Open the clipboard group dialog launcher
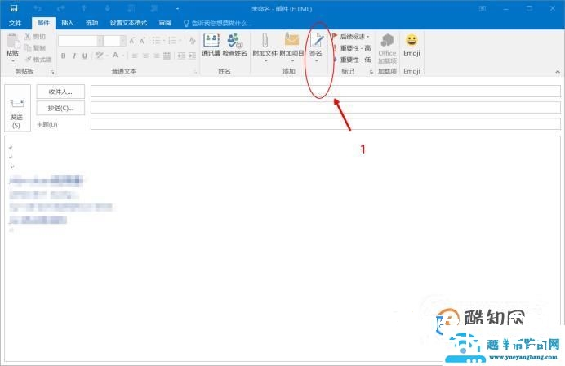The width and height of the screenshot is (565, 366). pos(52,72)
